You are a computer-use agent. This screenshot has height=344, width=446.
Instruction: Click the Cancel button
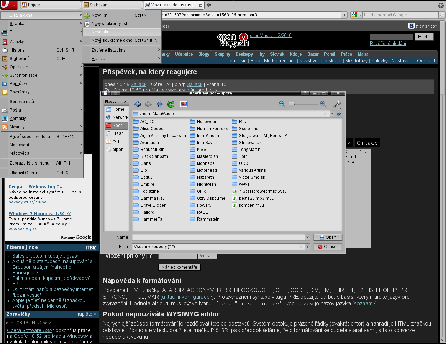click(x=328, y=247)
